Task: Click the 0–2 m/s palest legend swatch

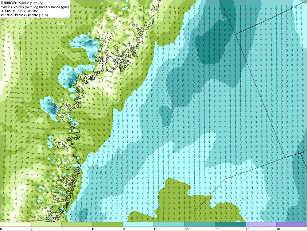Action: pos(15,224)
